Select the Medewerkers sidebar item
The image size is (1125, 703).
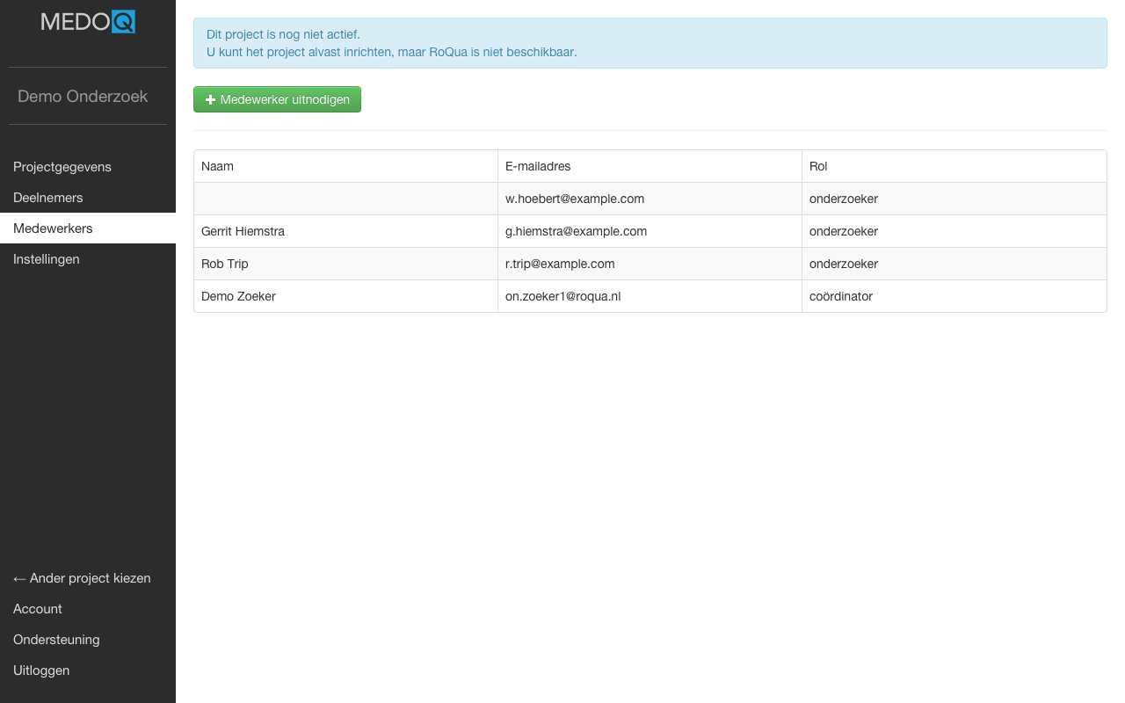(x=53, y=228)
